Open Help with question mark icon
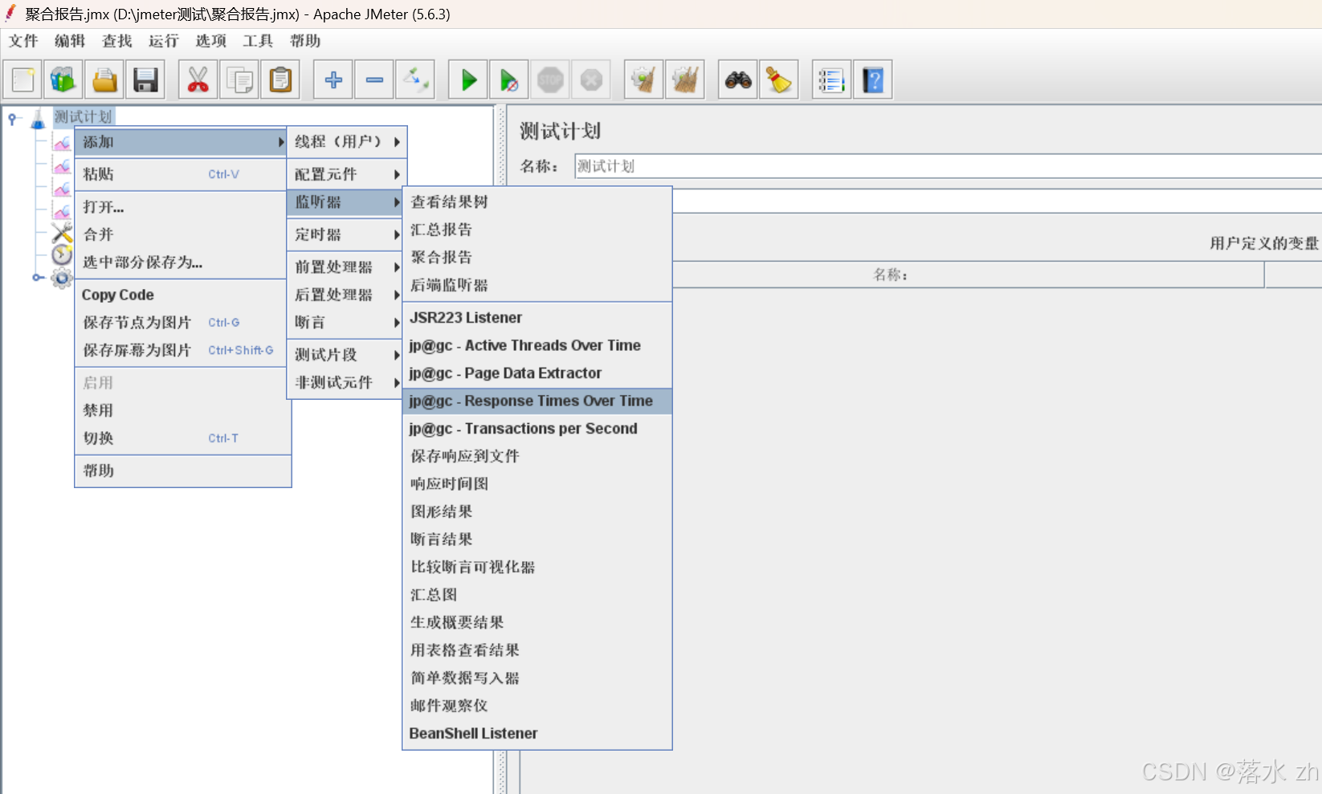This screenshot has width=1322, height=794. tap(873, 79)
